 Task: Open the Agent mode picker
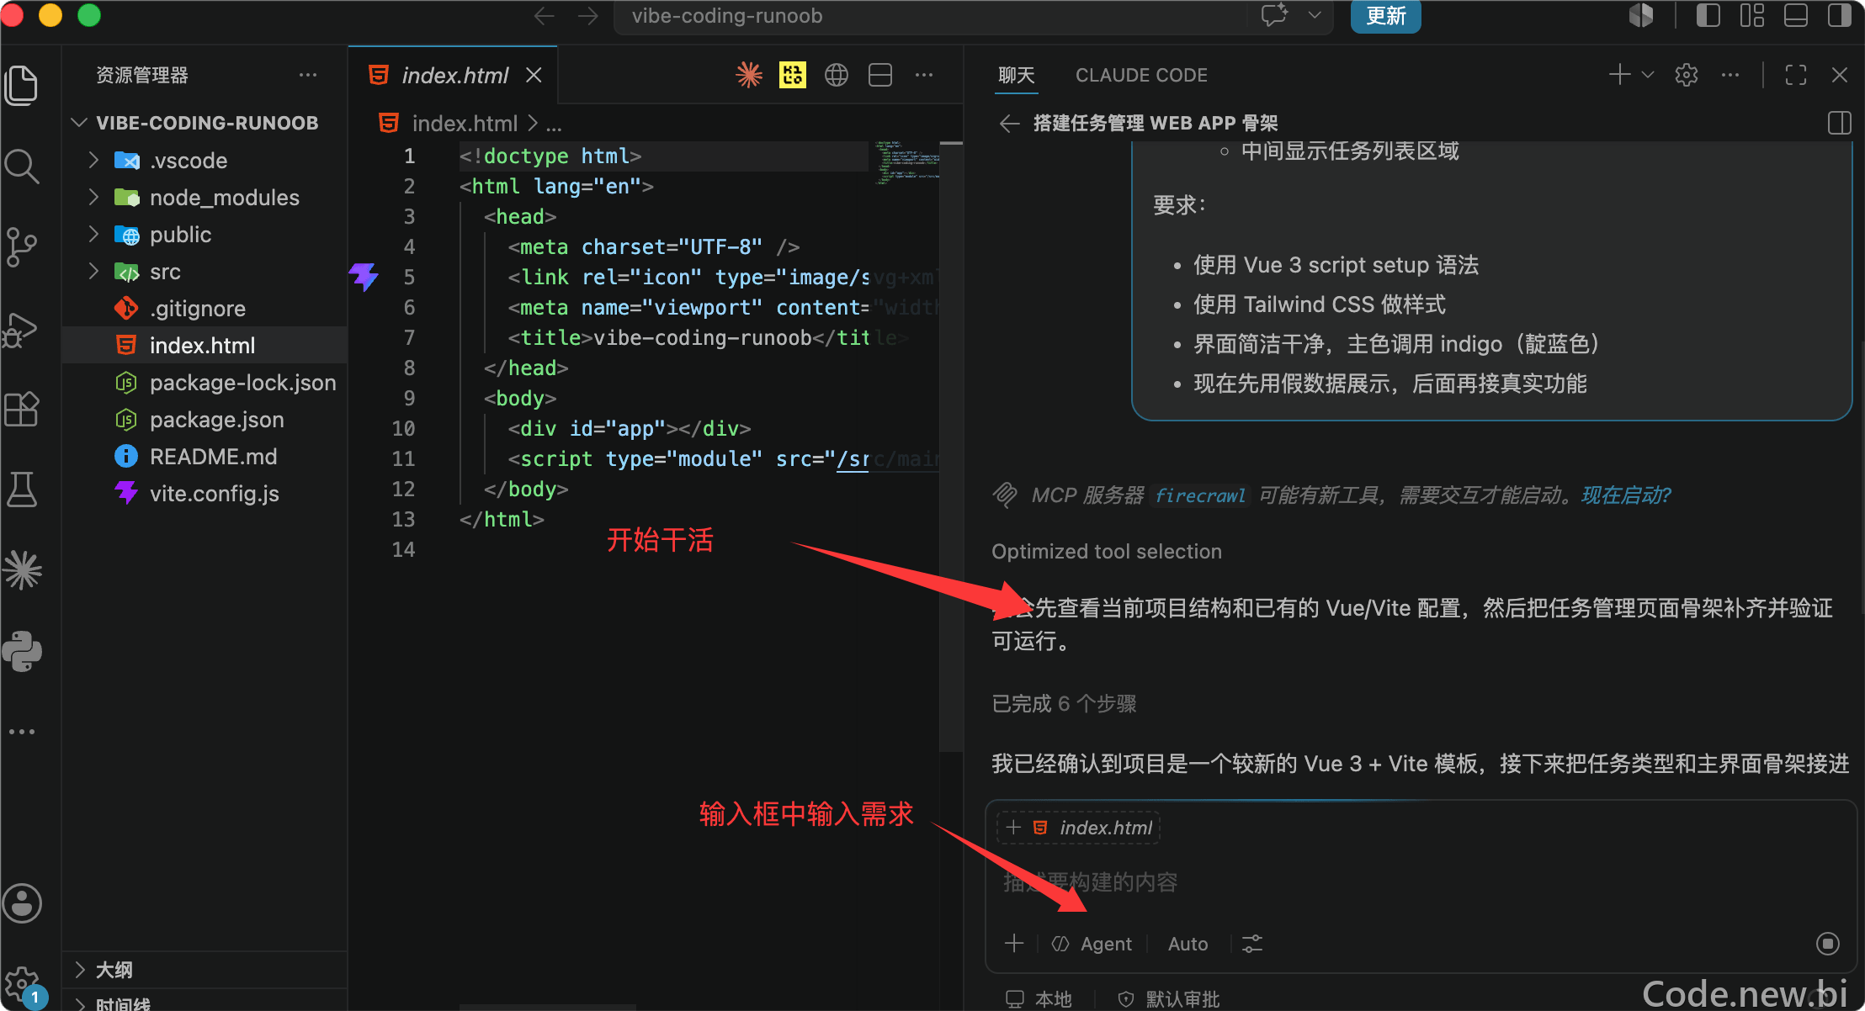[x=1092, y=944]
